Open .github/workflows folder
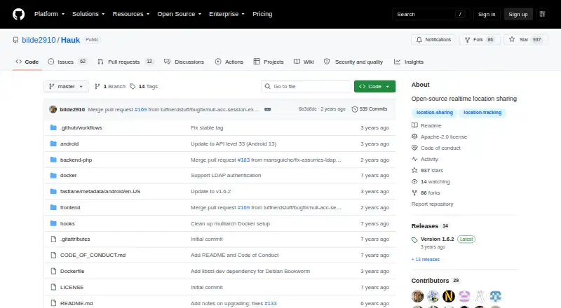The image size is (561, 308). point(81,127)
